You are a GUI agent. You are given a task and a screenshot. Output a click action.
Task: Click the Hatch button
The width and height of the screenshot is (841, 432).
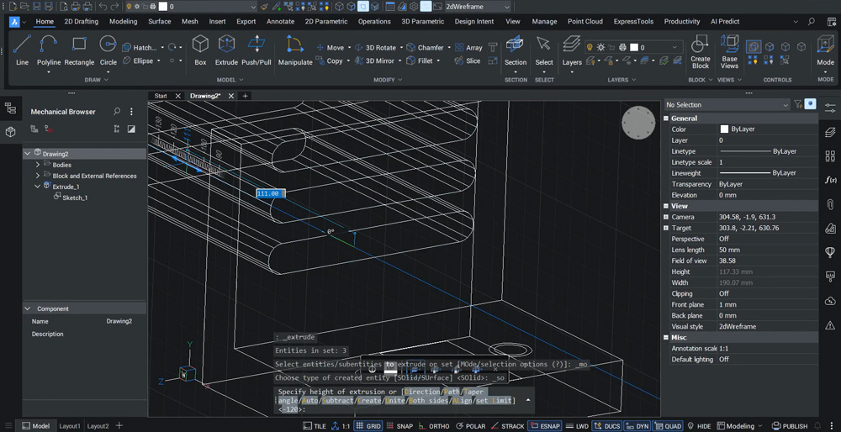coord(140,48)
